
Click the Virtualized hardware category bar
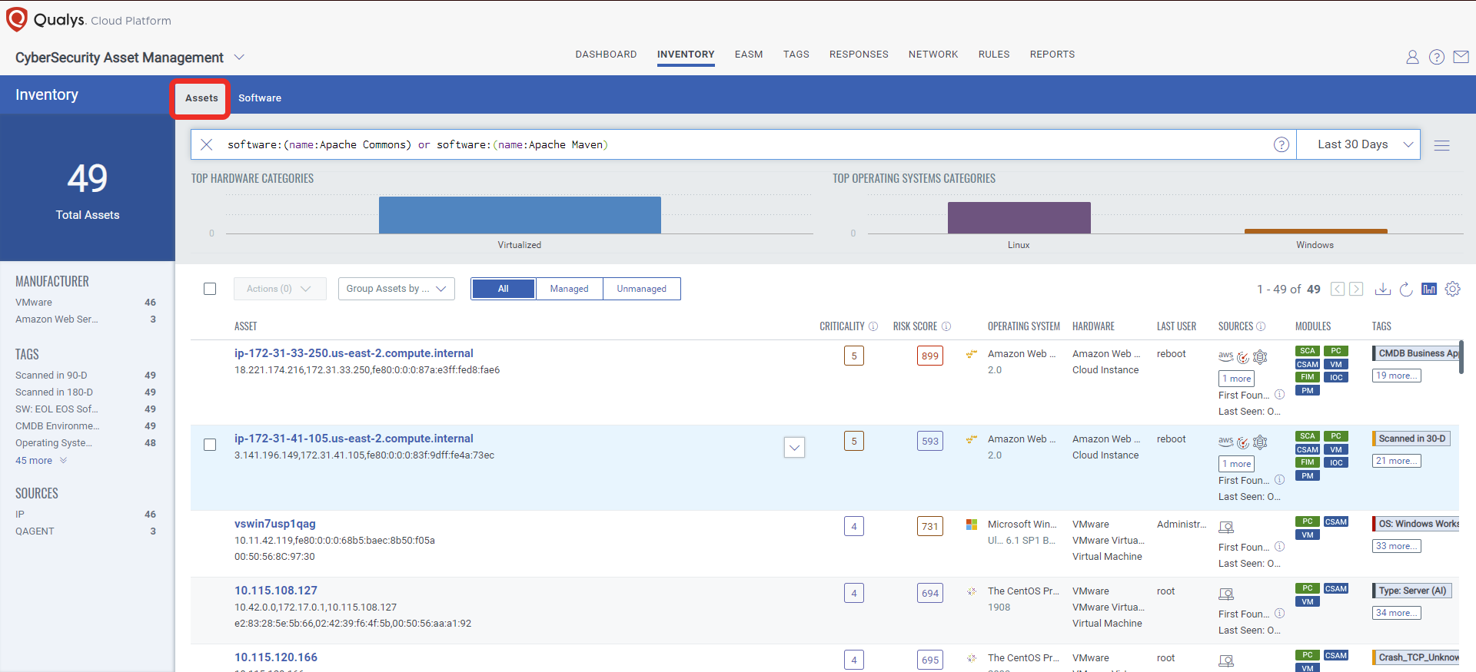pos(520,215)
